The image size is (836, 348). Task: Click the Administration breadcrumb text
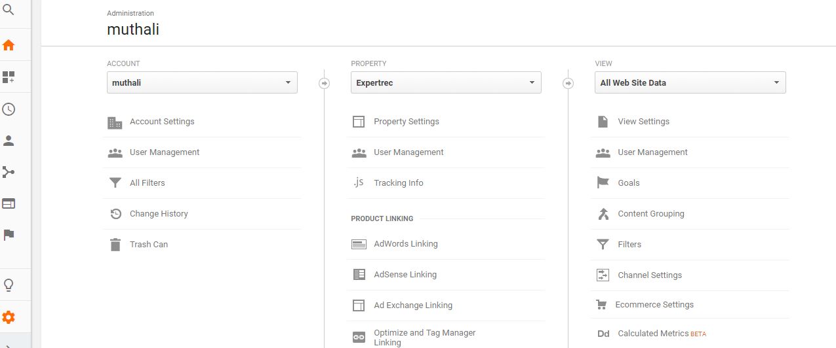130,13
